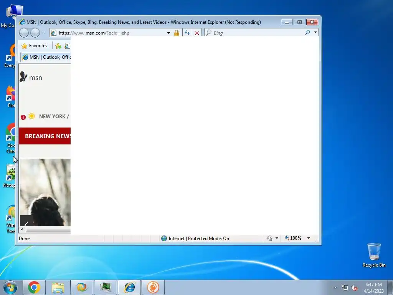393x295 pixels.
Task: Click the Internet Explorer taskbar icon
Action: click(129, 287)
